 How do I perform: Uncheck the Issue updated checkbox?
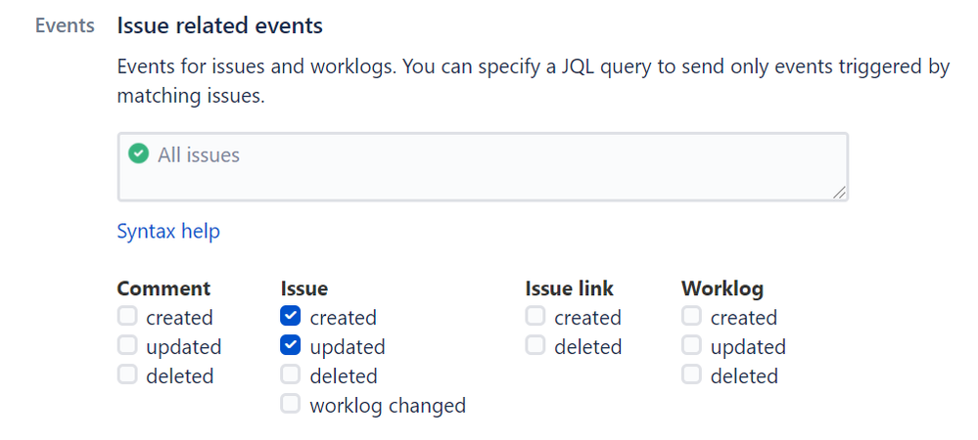click(291, 345)
